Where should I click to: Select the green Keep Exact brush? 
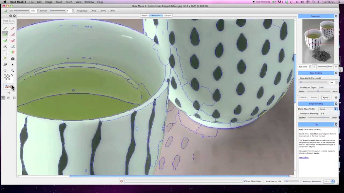pyautogui.click(x=5, y=28)
